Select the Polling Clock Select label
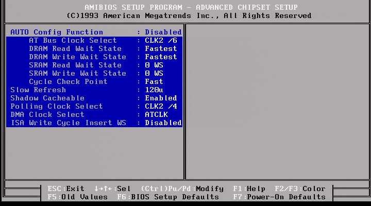 pyautogui.click(x=57, y=106)
